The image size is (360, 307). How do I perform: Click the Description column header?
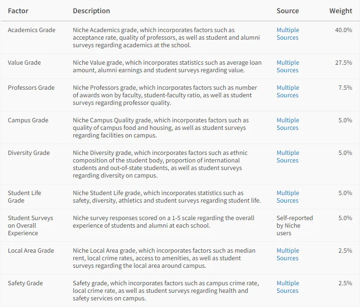click(91, 11)
